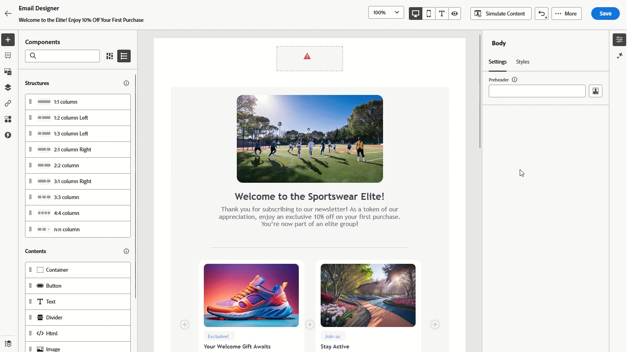Open the asset picker icon in left sidebar
Screen dimensions: 627x352
(x=8, y=72)
